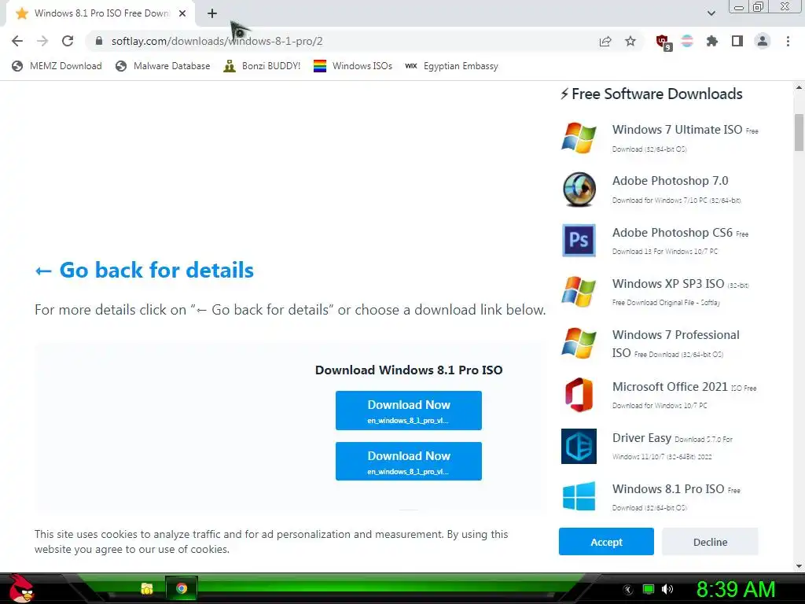View site security lock information
This screenshot has width=805, height=604.
tap(99, 41)
